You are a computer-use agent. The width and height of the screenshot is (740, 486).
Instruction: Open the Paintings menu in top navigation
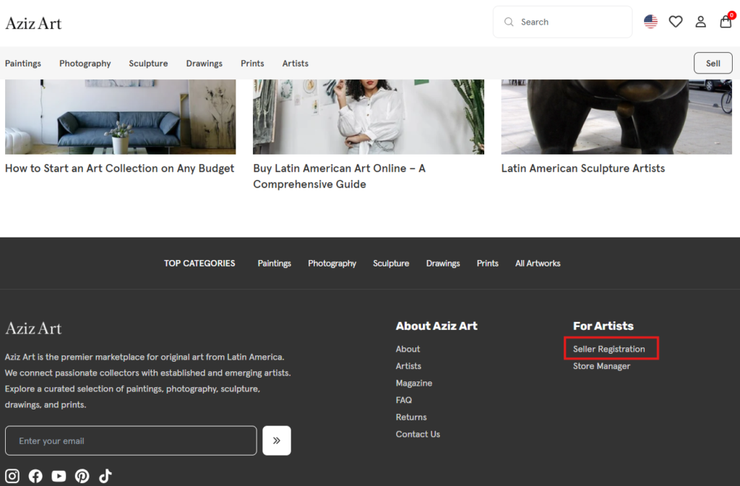click(x=23, y=64)
